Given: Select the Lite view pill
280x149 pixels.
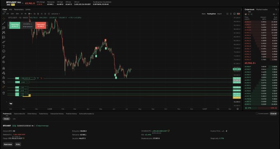Looking at the screenshot, I should (x=14, y=119).
